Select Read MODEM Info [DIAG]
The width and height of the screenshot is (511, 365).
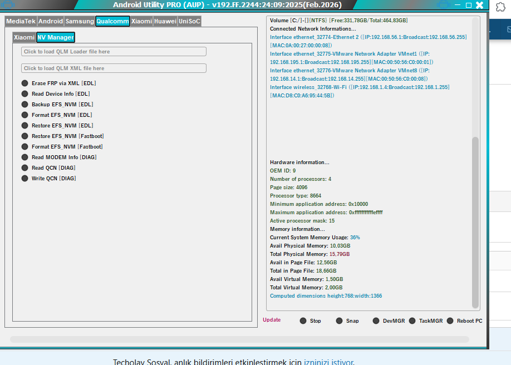(59, 157)
